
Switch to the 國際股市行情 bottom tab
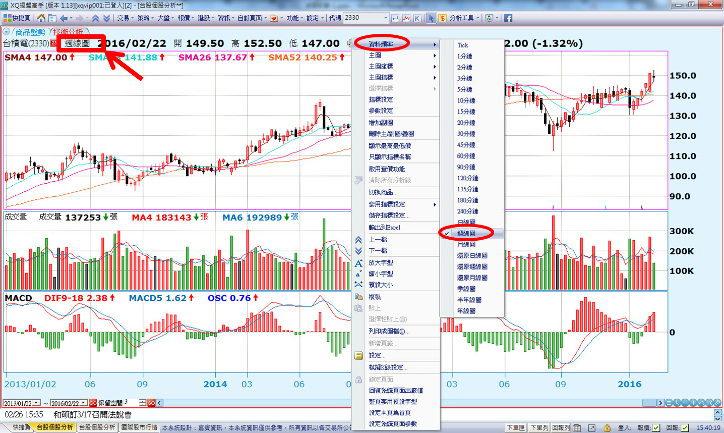(139, 427)
